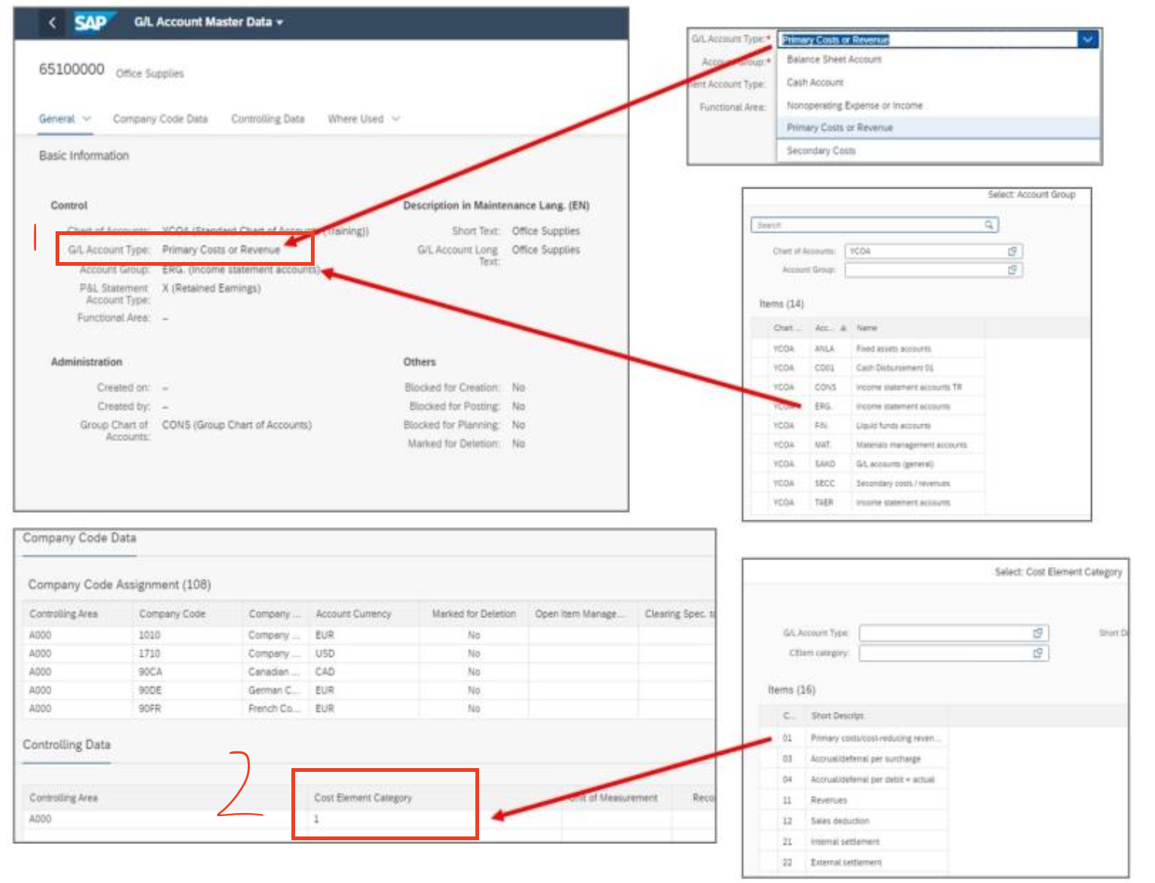Open the Company Code Data tab
This screenshot has width=1155, height=883.
pyautogui.click(x=160, y=119)
